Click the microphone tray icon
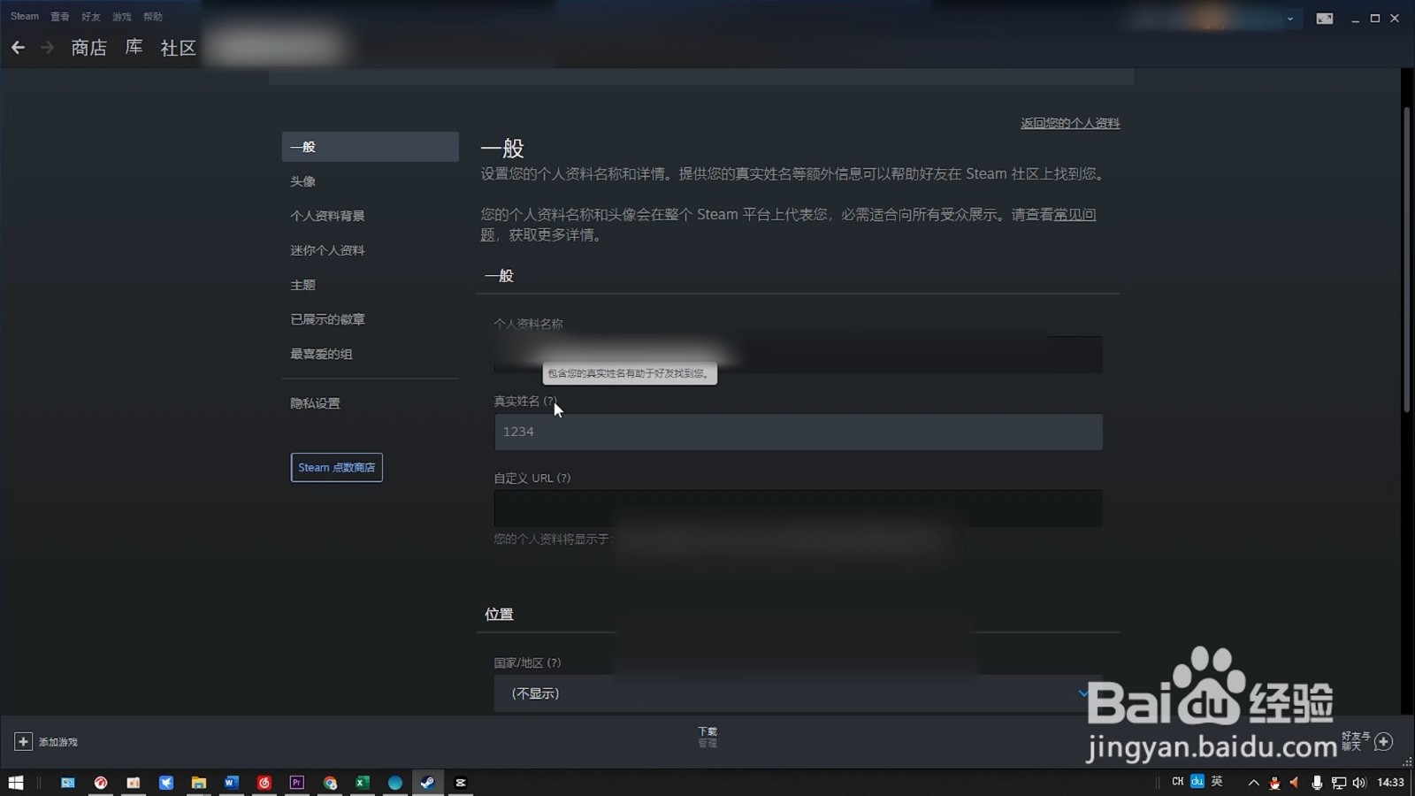The image size is (1415, 796). pos(1317,783)
